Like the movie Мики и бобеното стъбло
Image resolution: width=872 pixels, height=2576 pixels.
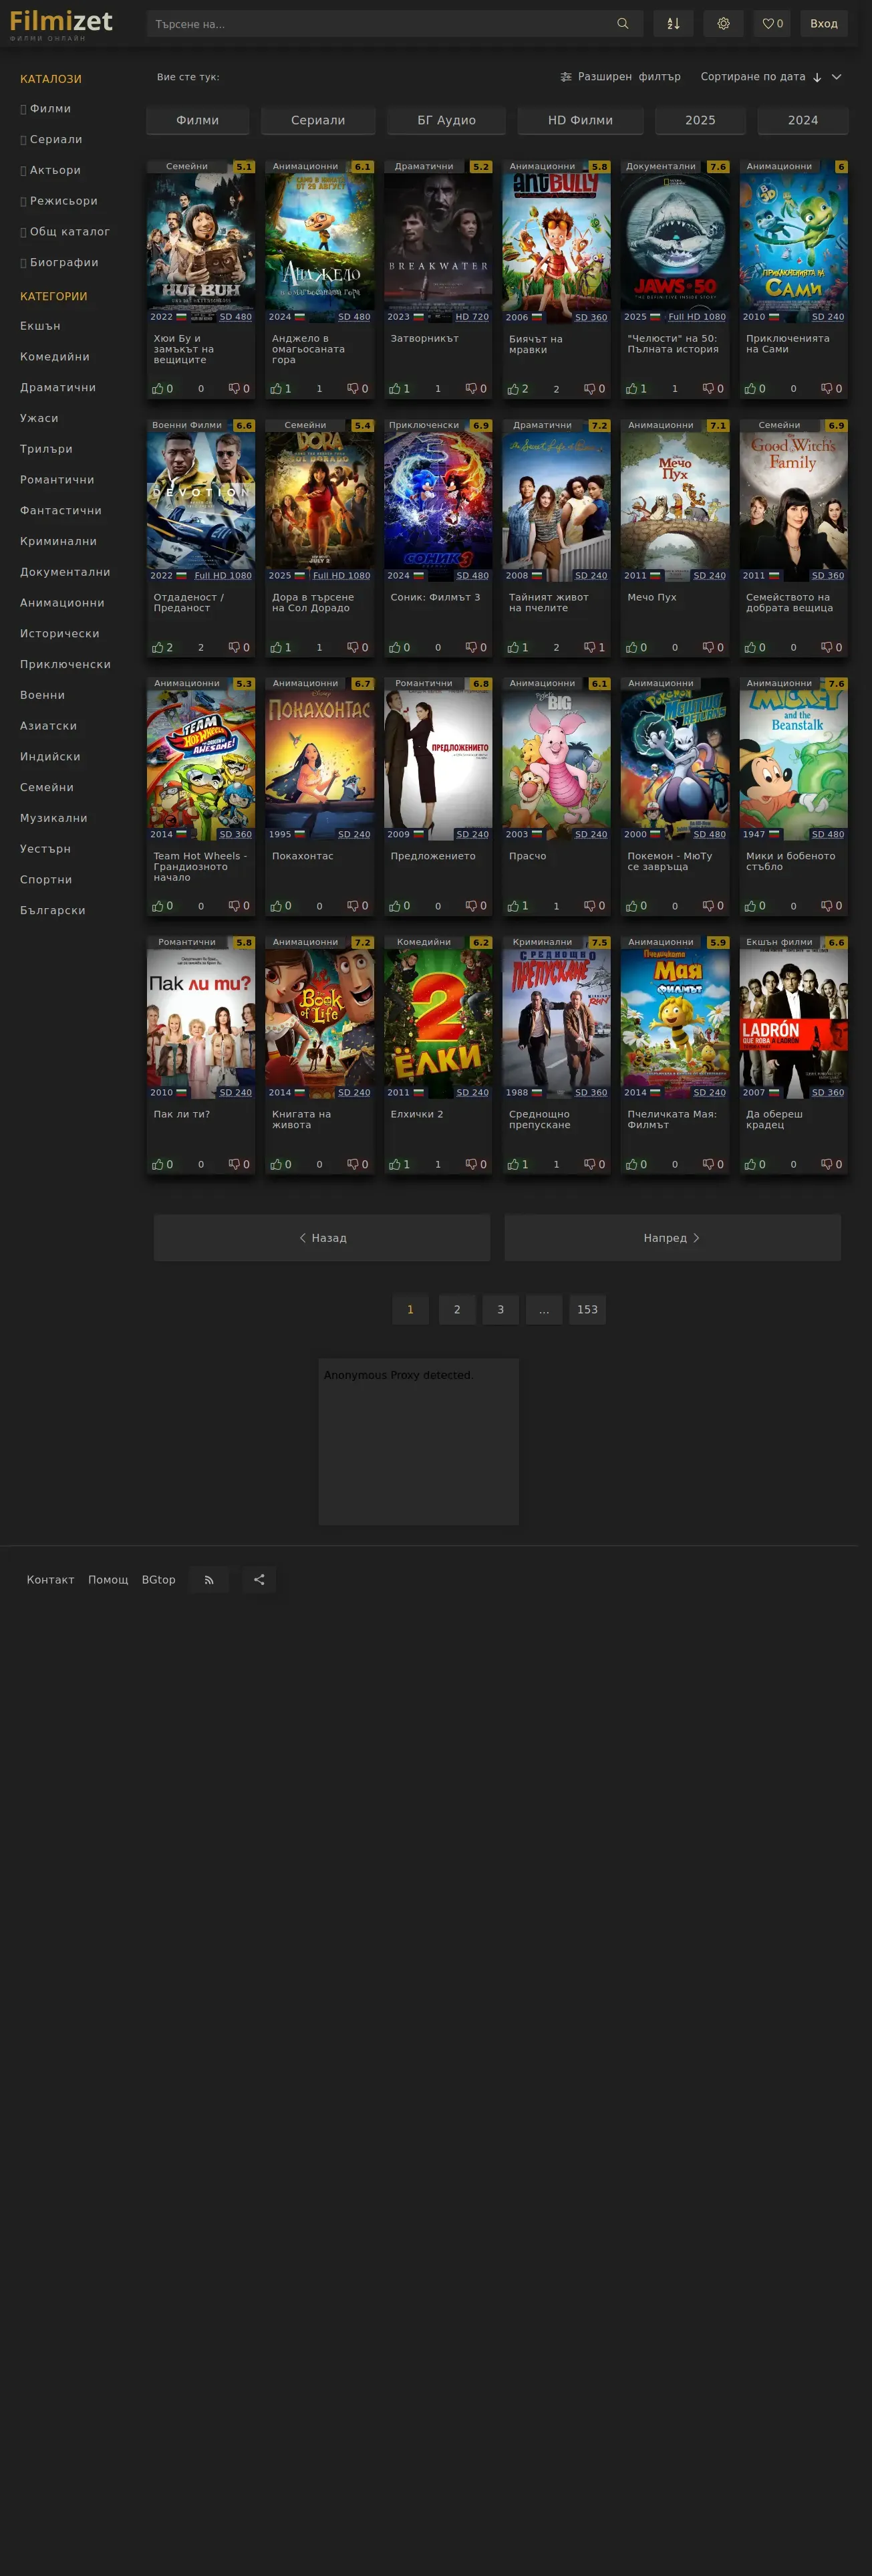750,906
